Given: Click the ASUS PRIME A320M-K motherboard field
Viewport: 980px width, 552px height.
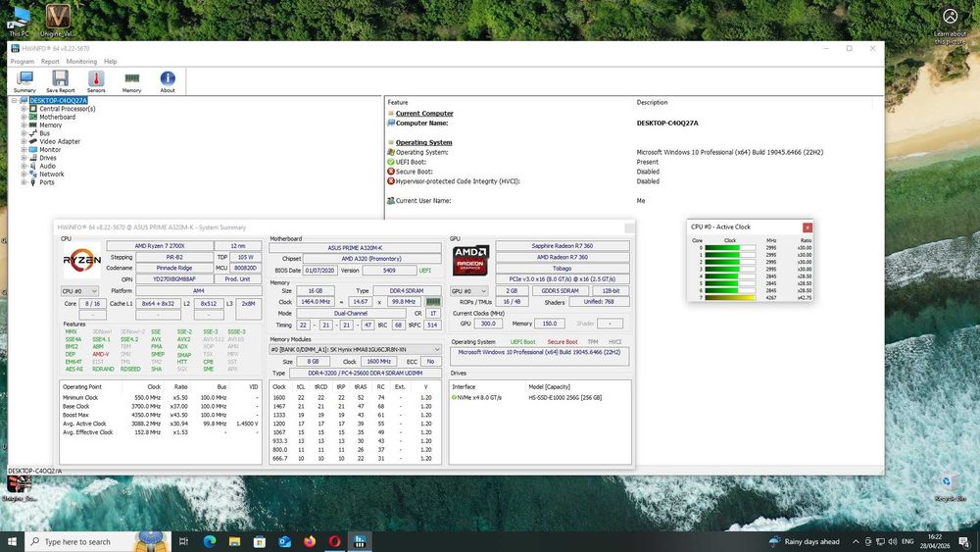Looking at the screenshot, I should (355, 247).
